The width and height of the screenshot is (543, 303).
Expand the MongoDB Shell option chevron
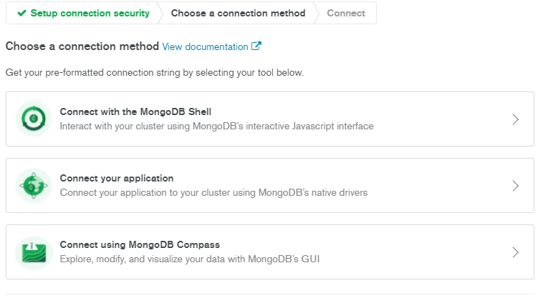coord(516,119)
